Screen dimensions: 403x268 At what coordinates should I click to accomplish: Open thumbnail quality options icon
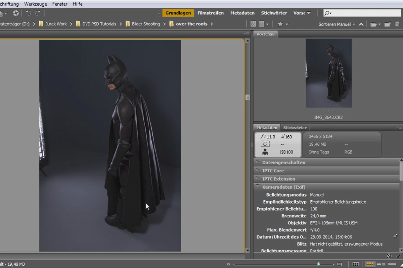tap(264, 24)
